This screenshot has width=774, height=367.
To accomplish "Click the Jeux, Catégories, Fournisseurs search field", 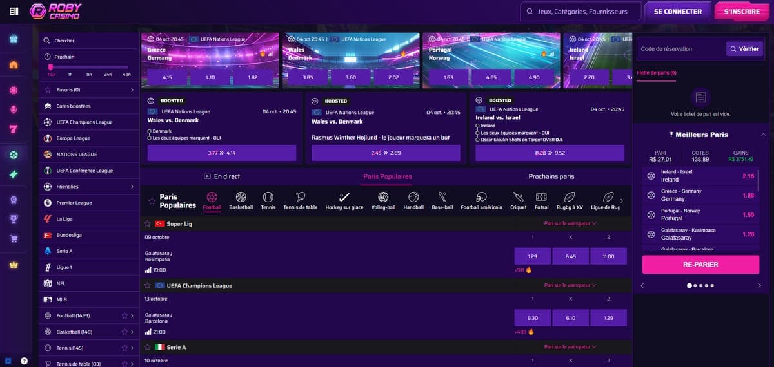I will [581, 12].
